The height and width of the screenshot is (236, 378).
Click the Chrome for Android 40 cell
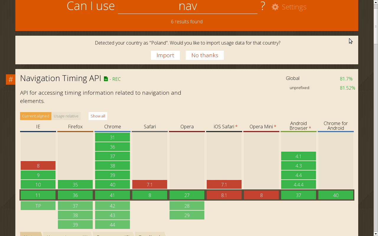point(336,195)
